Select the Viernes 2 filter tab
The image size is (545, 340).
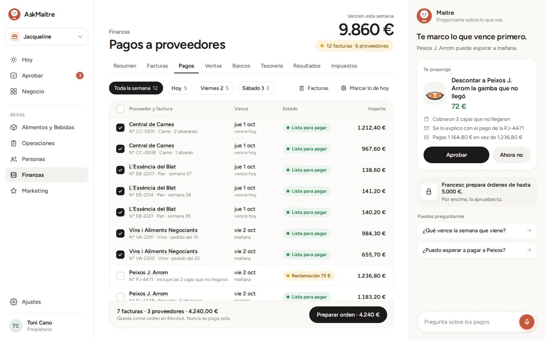(215, 88)
